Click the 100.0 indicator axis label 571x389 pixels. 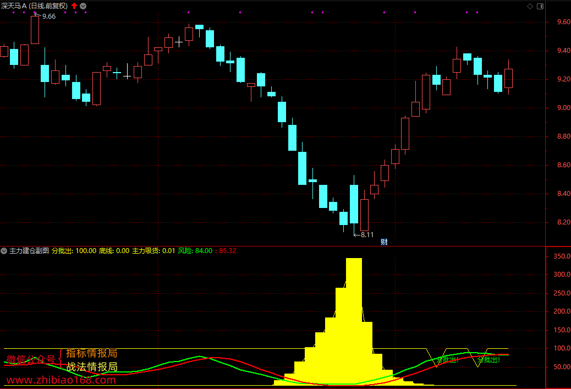tap(562, 348)
